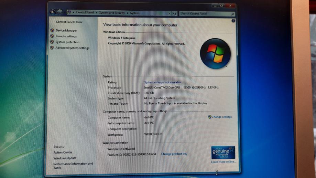Expand the arrow after Control Panel breadcrumb
The image size is (316, 178).
click(x=96, y=13)
